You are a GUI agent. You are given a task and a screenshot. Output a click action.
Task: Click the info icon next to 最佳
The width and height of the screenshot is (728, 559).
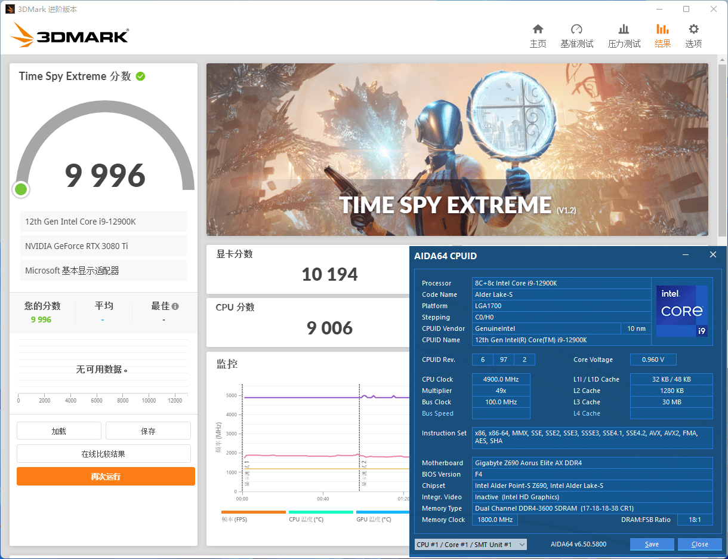175,306
